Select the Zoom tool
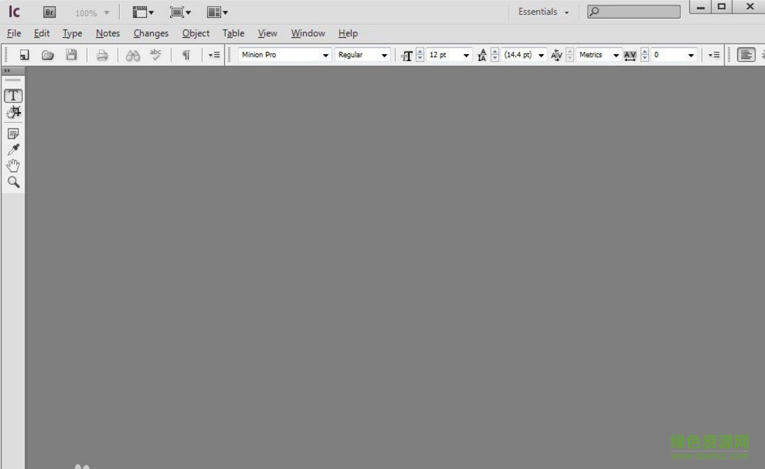The image size is (765, 469). click(13, 182)
